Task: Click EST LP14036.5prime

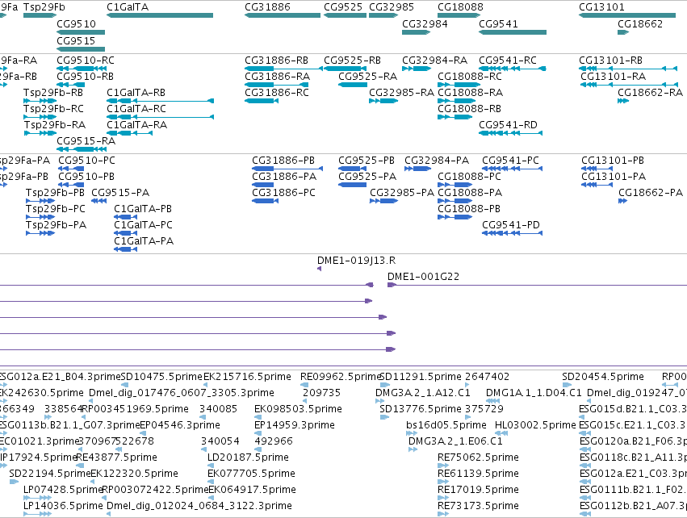Action: coord(63,506)
